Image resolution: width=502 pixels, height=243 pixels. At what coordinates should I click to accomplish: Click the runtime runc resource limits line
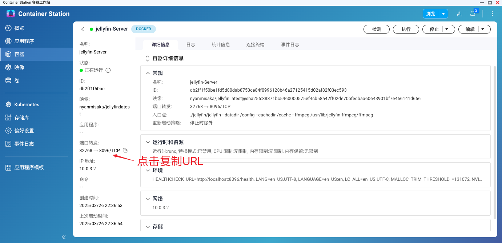pyautogui.click(x=235, y=151)
